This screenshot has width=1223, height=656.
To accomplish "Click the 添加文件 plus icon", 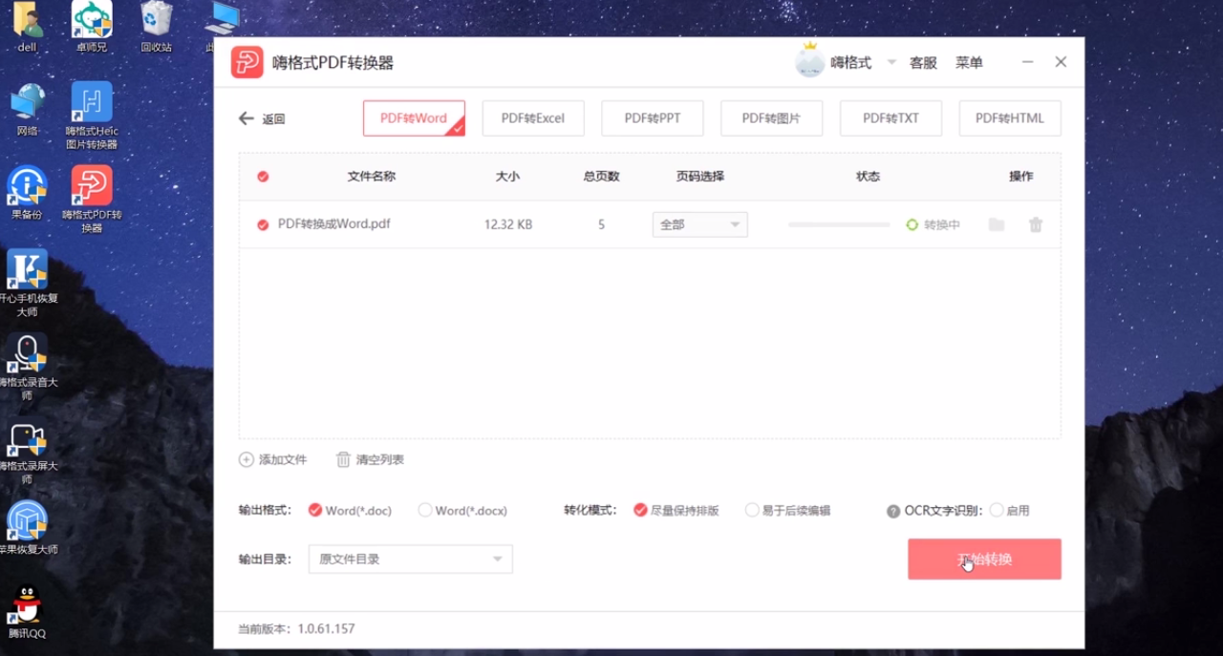I will 247,459.
